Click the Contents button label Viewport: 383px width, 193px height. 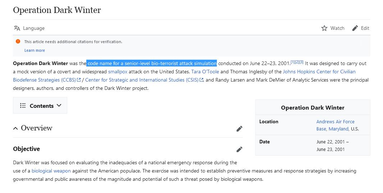41,106
